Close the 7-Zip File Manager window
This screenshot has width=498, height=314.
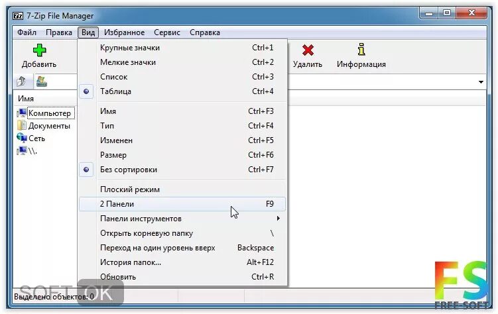click(471, 13)
